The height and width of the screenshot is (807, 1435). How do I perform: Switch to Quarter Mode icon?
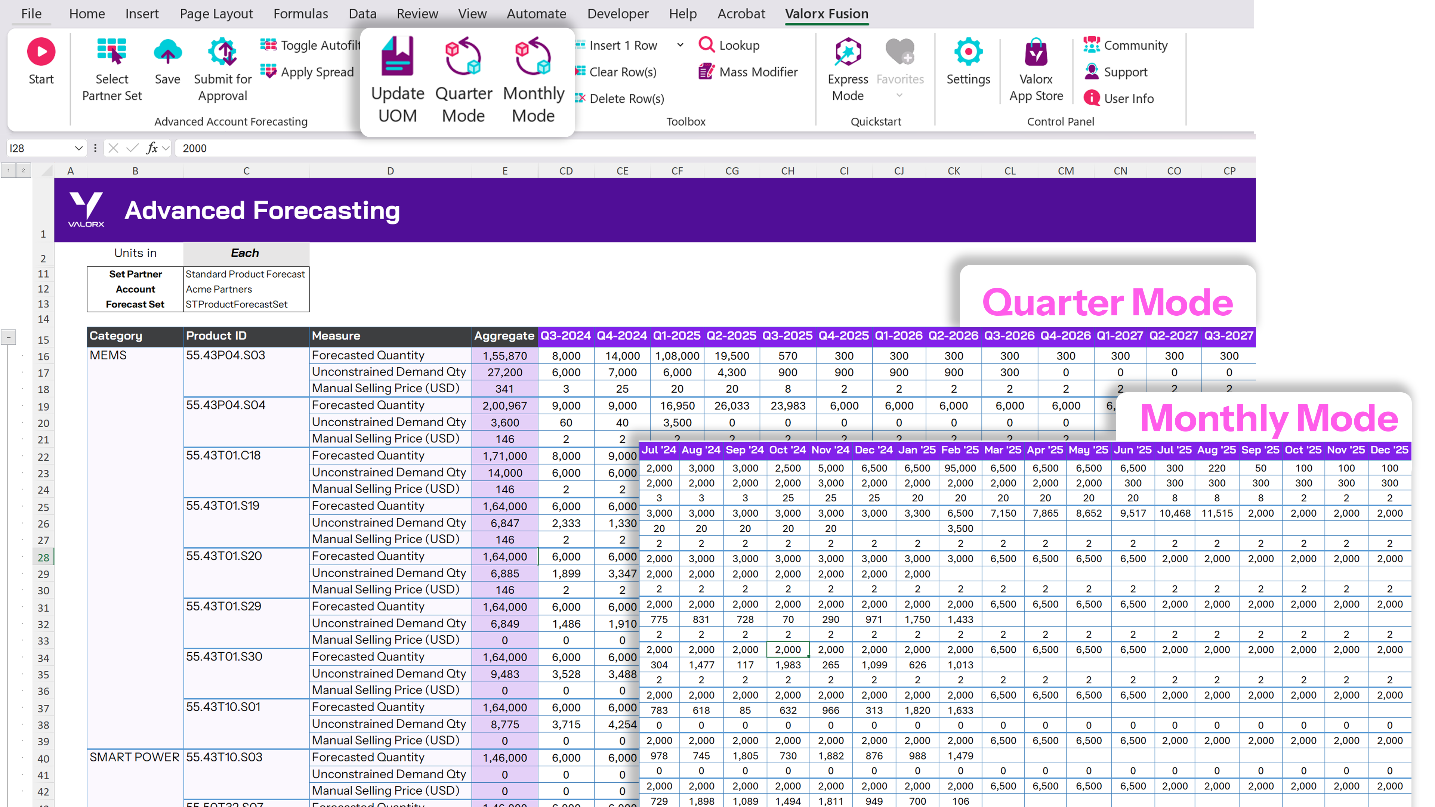pos(463,57)
